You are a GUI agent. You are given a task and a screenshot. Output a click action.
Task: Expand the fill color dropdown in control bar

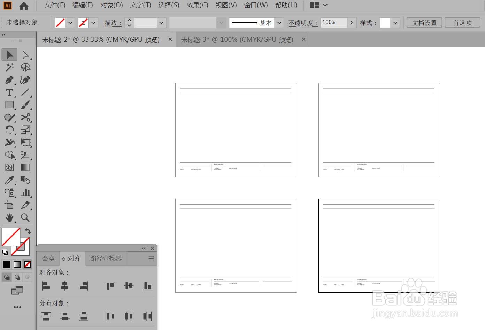pyautogui.click(x=70, y=23)
